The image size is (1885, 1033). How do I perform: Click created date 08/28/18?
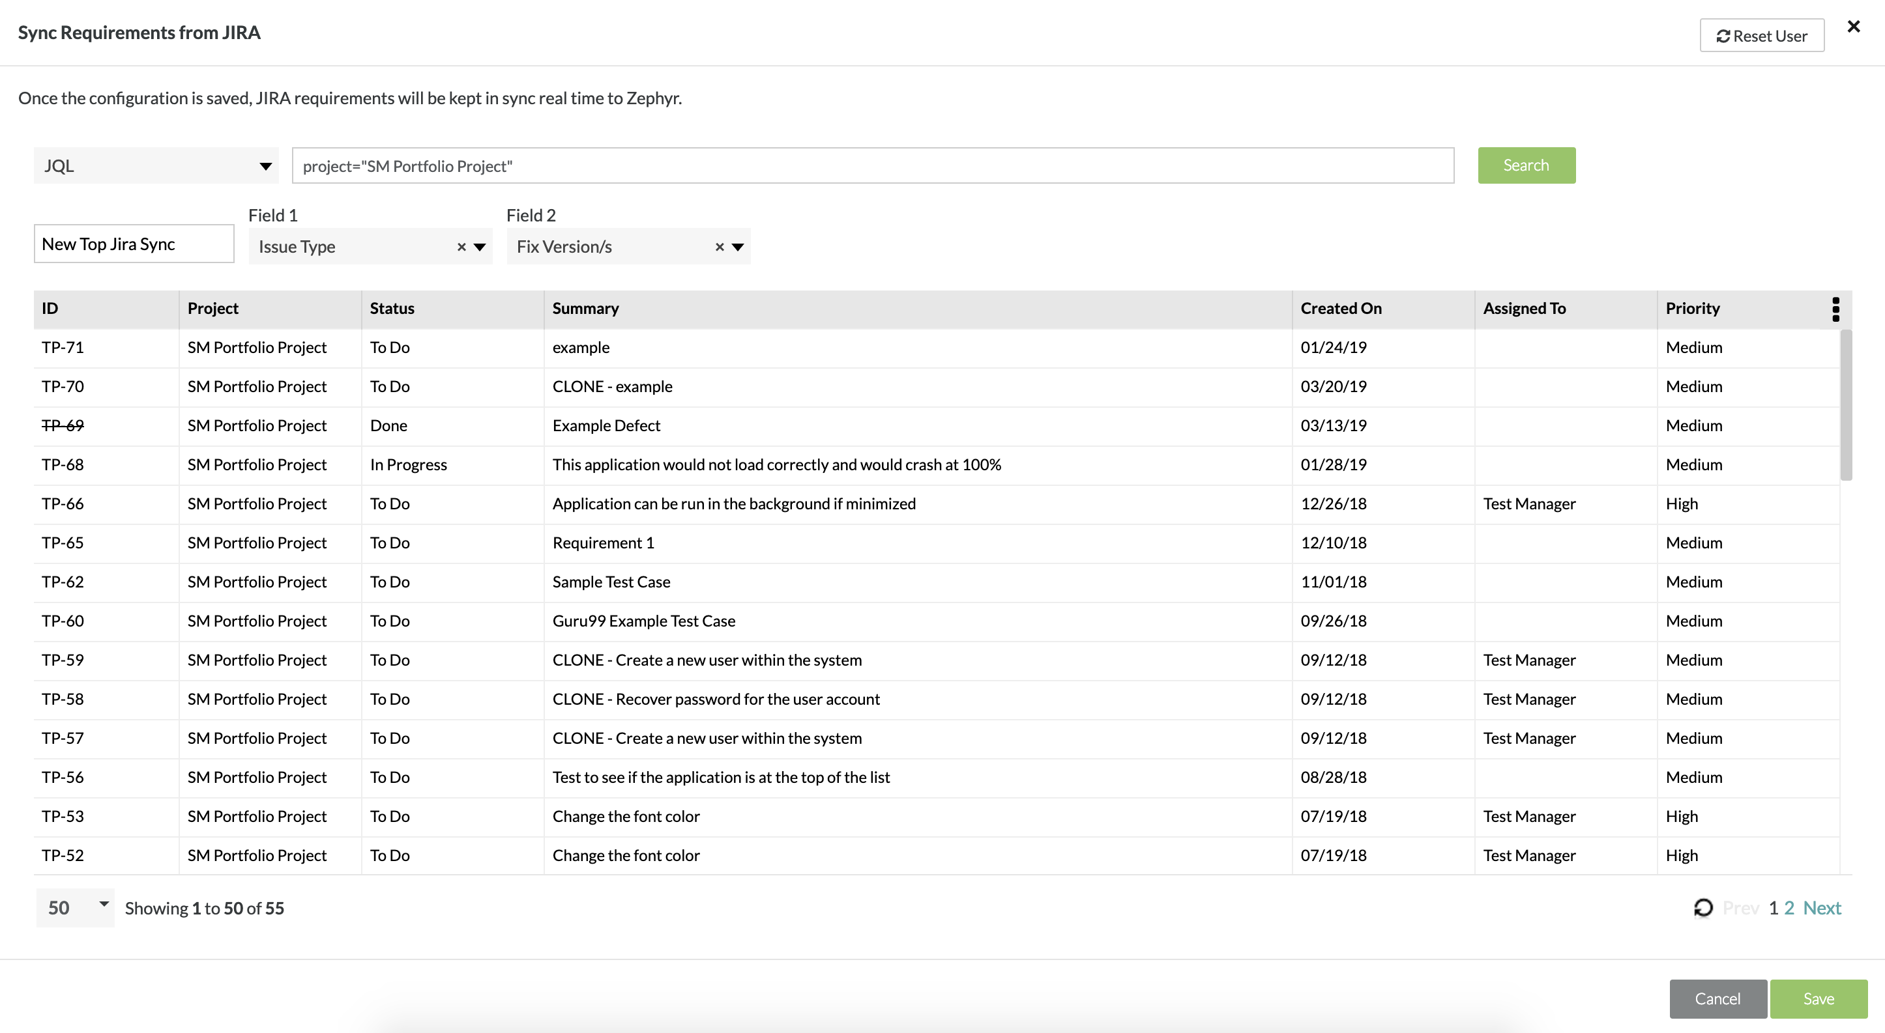tap(1334, 778)
